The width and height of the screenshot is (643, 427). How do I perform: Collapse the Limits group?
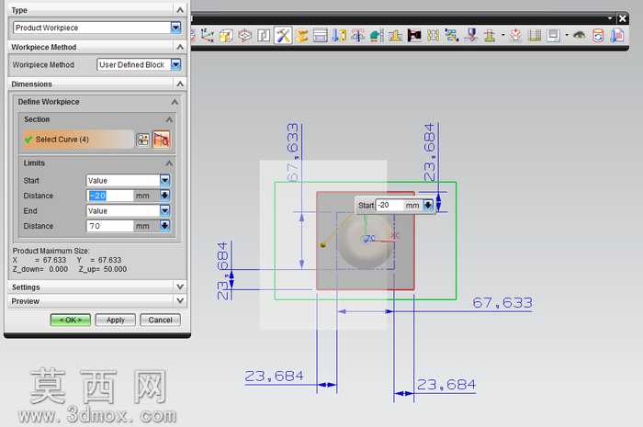pos(169,163)
